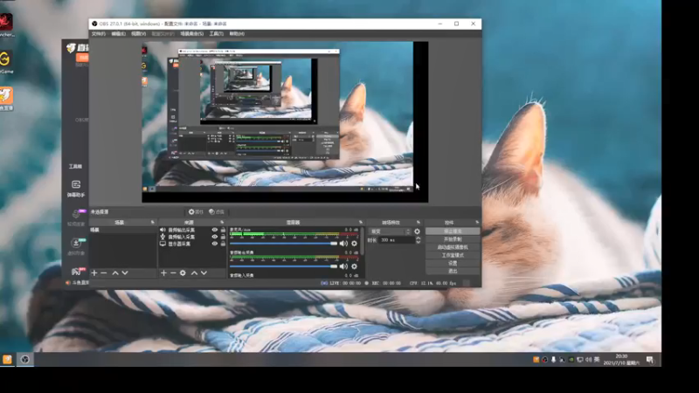
Task: Open the source 属性 button above the panels
Action: [x=196, y=212]
